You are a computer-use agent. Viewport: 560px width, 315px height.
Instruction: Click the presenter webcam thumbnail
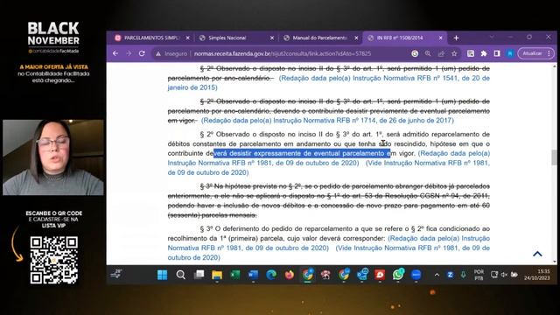(x=53, y=157)
